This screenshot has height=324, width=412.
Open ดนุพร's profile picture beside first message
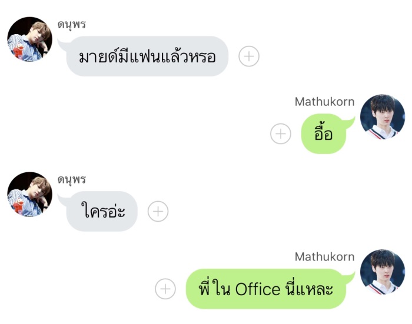point(29,39)
